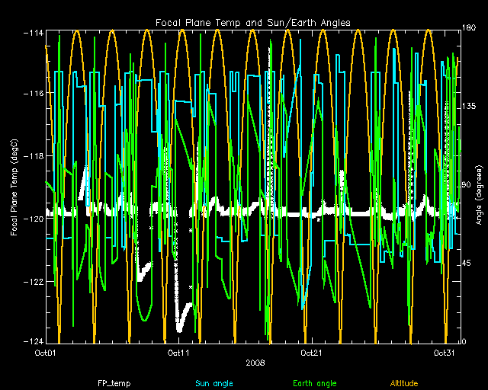
Task: Select the Oct11 x-axis tick label
Action: [x=178, y=353]
